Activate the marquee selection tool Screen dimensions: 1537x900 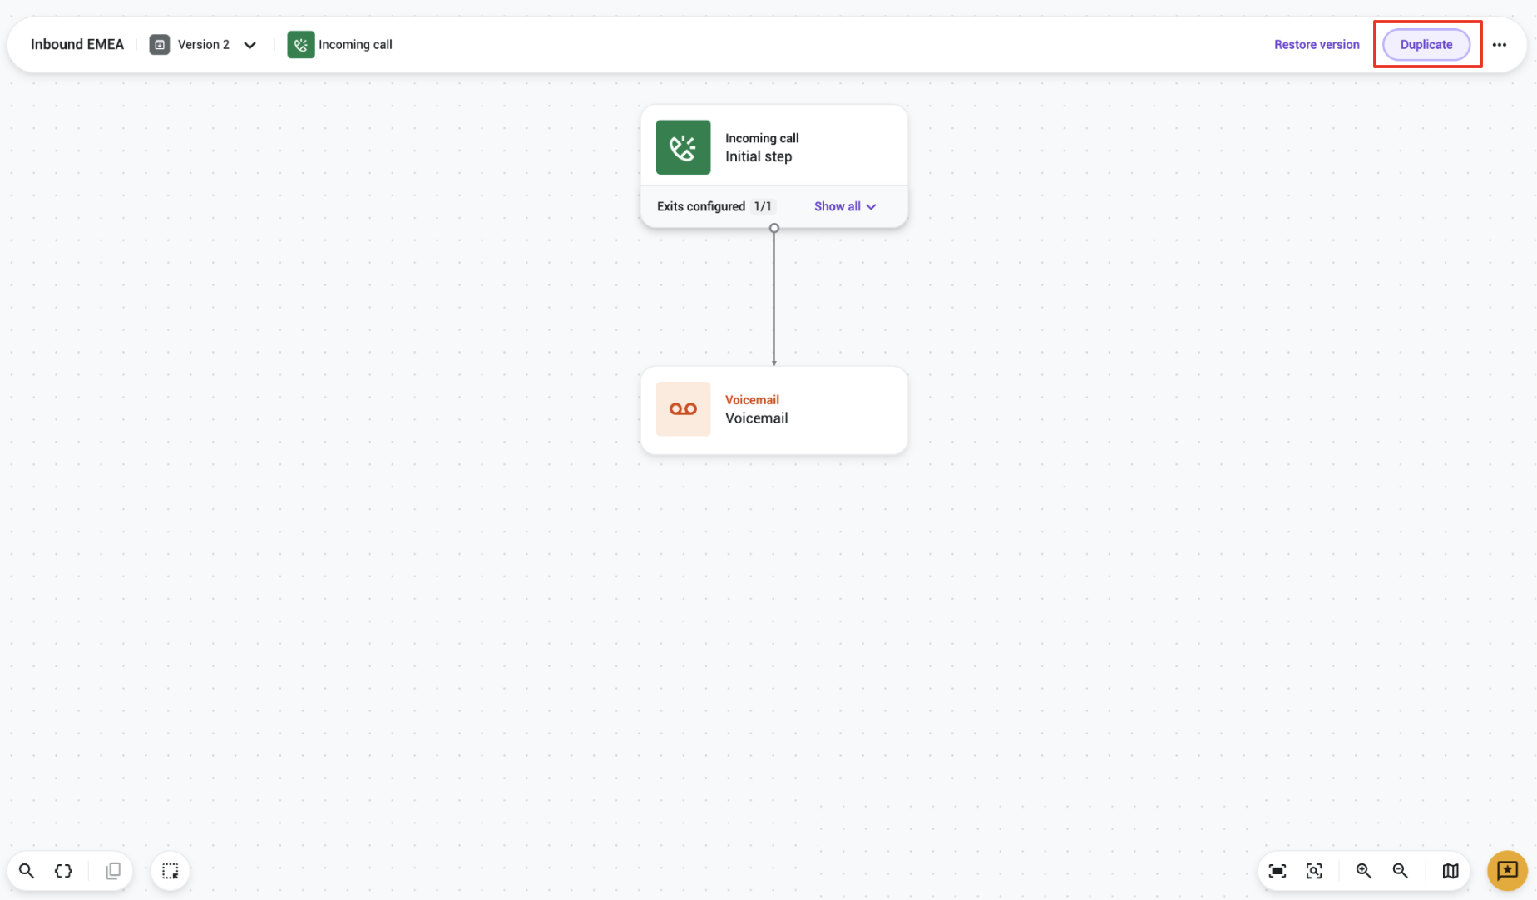point(171,871)
